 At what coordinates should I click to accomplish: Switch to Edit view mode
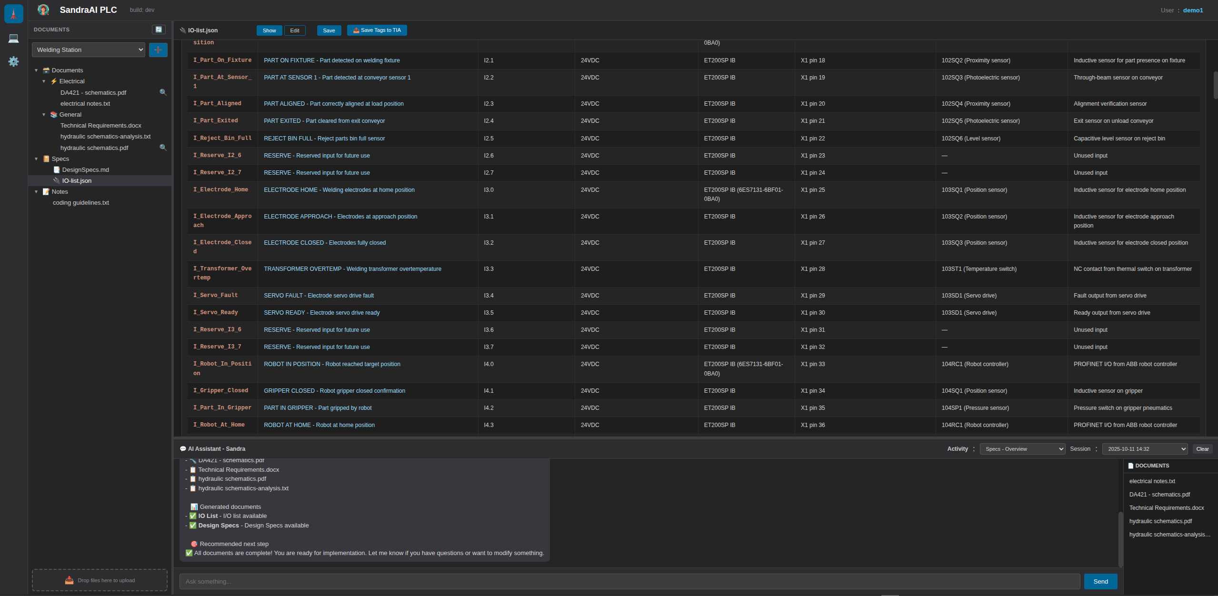pyautogui.click(x=295, y=30)
